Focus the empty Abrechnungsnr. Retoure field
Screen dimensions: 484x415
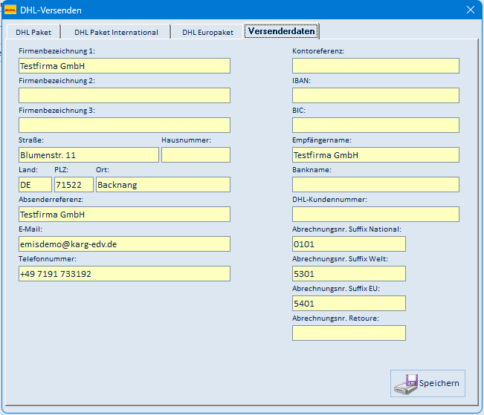[349, 333]
